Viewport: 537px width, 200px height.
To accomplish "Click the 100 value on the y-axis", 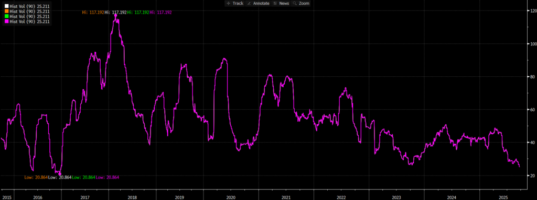I will pos(531,44).
